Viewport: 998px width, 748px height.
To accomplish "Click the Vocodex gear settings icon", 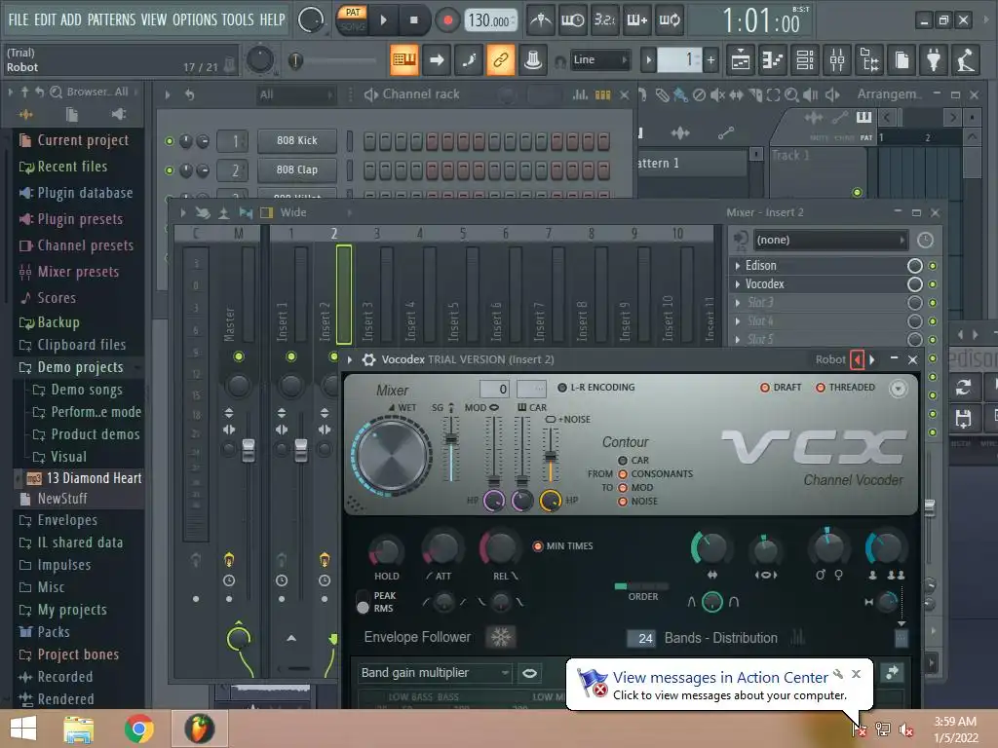I will point(368,360).
